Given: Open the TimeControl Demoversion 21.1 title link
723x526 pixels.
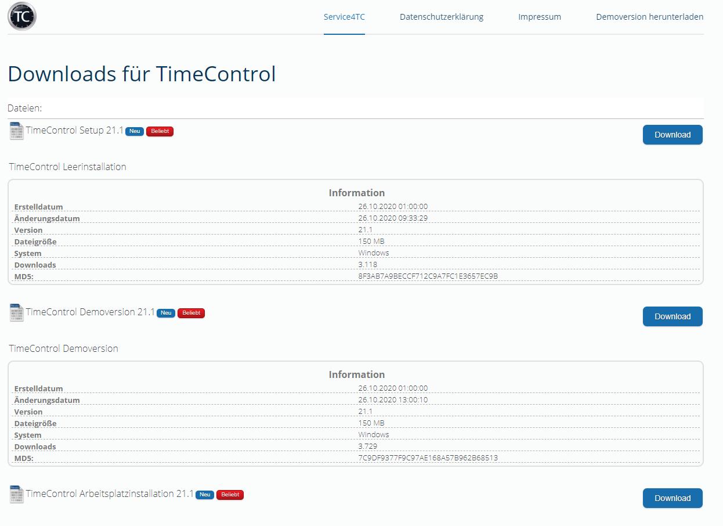Looking at the screenshot, I should [x=90, y=312].
